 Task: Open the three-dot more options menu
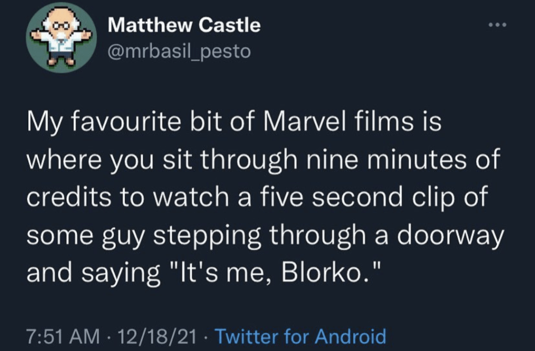tap(497, 25)
